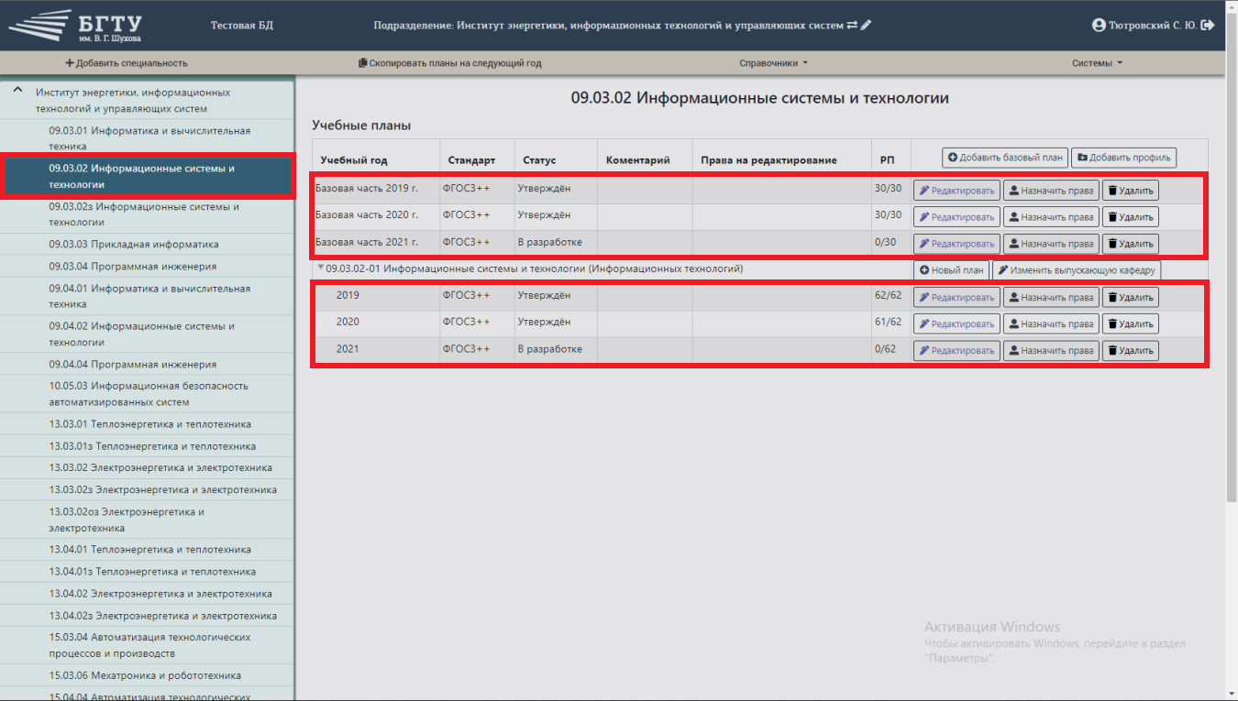Image resolution: width=1238 pixels, height=701 pixels.
Task: Assign rights for profile plan 0/62
Action: coord(1051,350)
